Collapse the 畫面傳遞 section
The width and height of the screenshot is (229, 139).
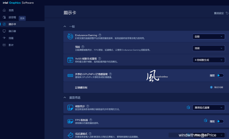point(65,97)
